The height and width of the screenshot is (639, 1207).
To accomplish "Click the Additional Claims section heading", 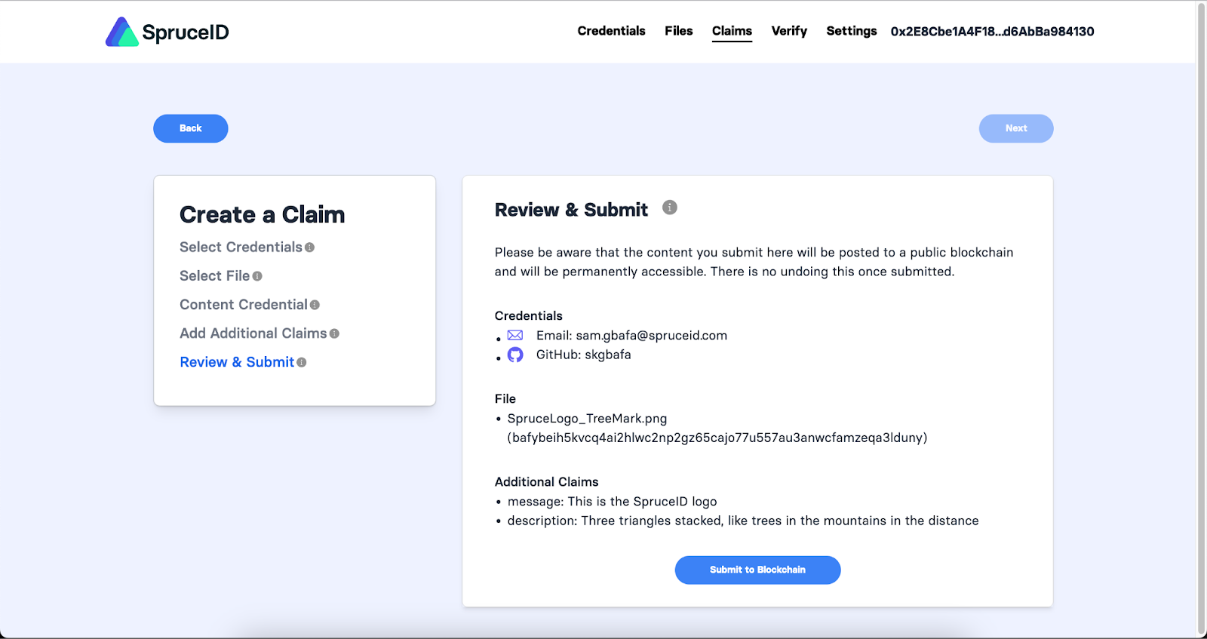I will [546, 482].
